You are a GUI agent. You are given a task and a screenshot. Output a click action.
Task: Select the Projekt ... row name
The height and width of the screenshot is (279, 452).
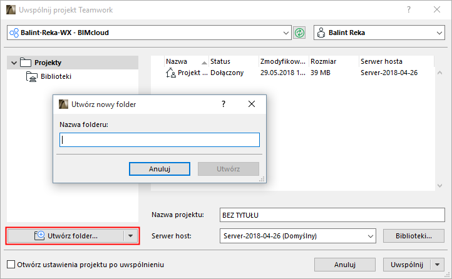(193, 73)
